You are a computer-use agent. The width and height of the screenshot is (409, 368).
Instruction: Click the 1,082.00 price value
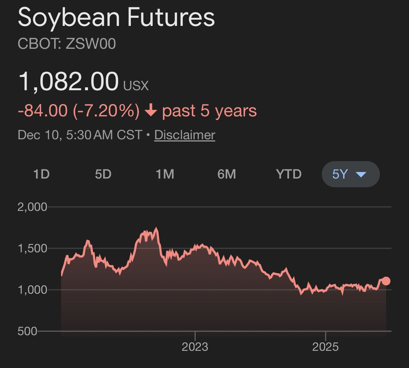68,81
